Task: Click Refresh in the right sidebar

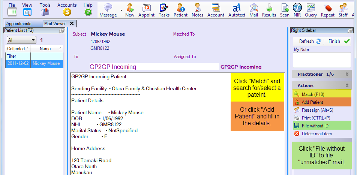Action: pyautogui.click(x=310, y=41)
